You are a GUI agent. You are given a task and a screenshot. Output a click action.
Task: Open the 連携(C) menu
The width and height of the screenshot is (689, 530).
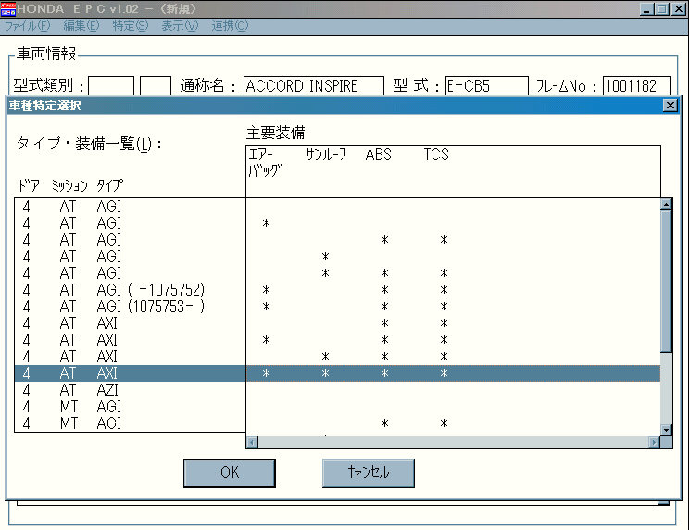(230, 26)
